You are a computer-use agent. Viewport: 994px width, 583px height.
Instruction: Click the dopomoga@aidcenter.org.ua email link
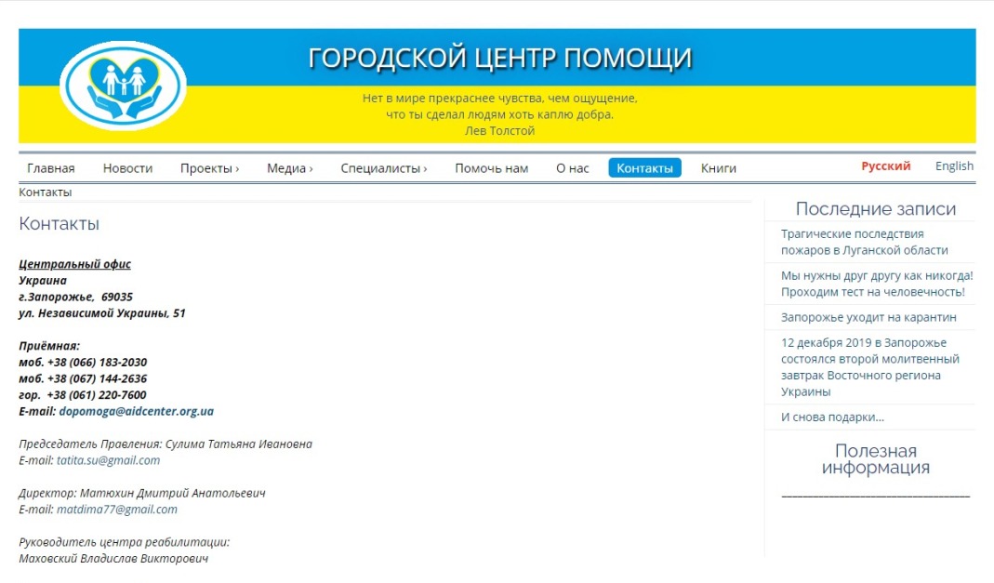tap(136, 411)
